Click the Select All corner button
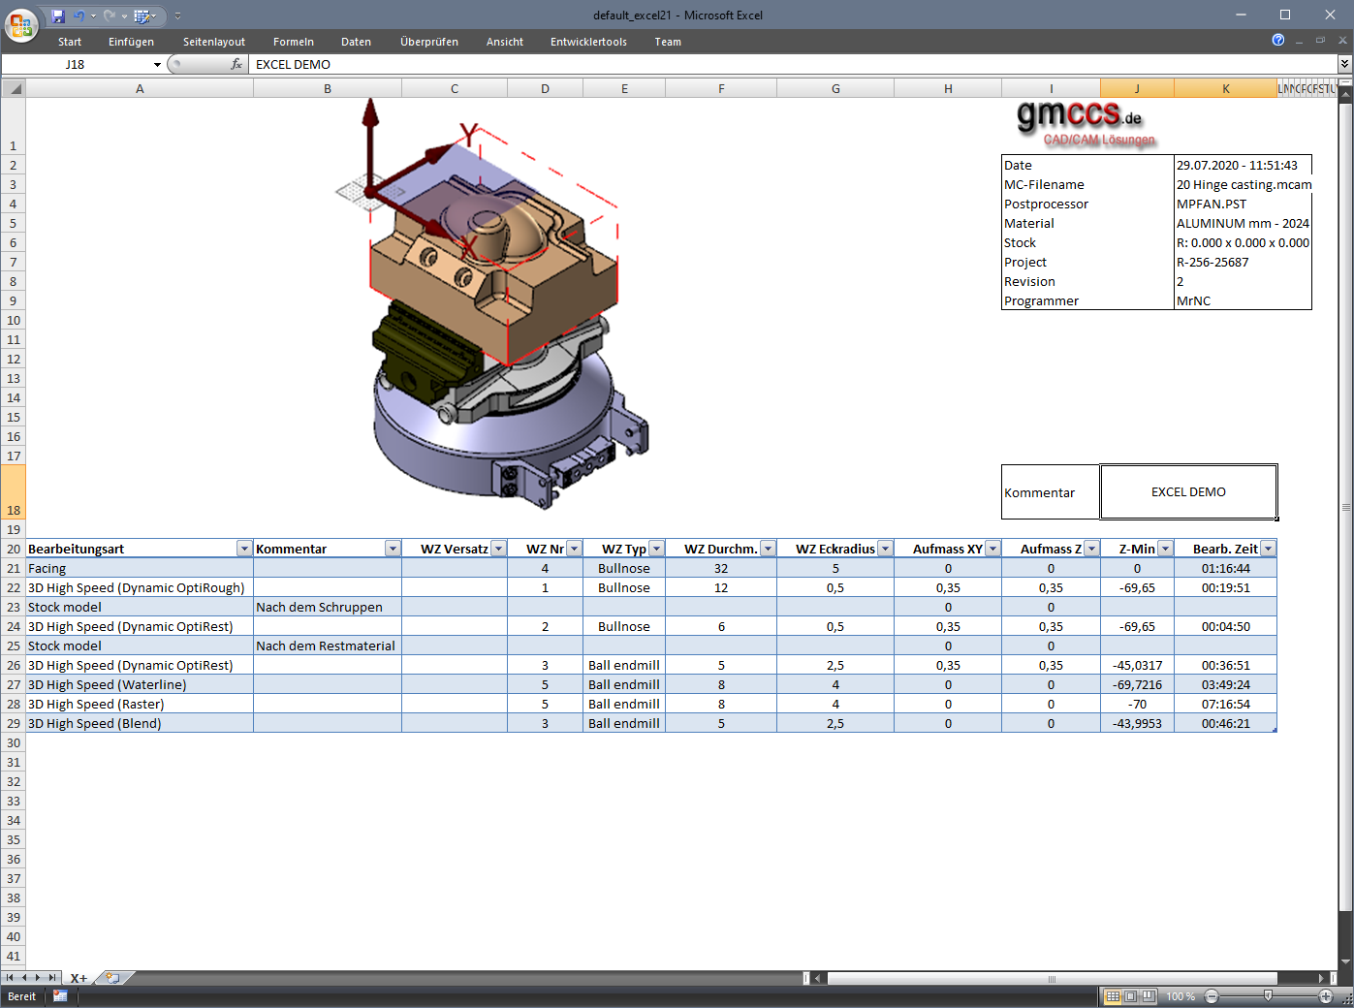 tap(13, 88)
